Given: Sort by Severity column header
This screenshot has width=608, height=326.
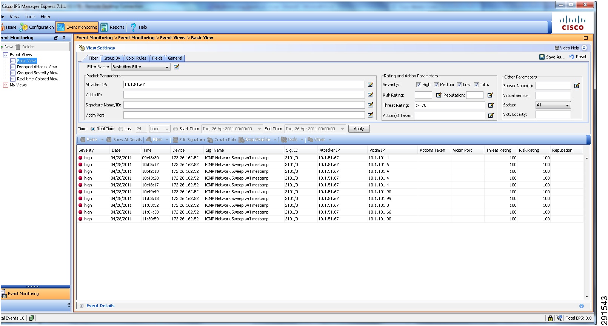Looking at the screenshot, I should [x=93, y=150].
